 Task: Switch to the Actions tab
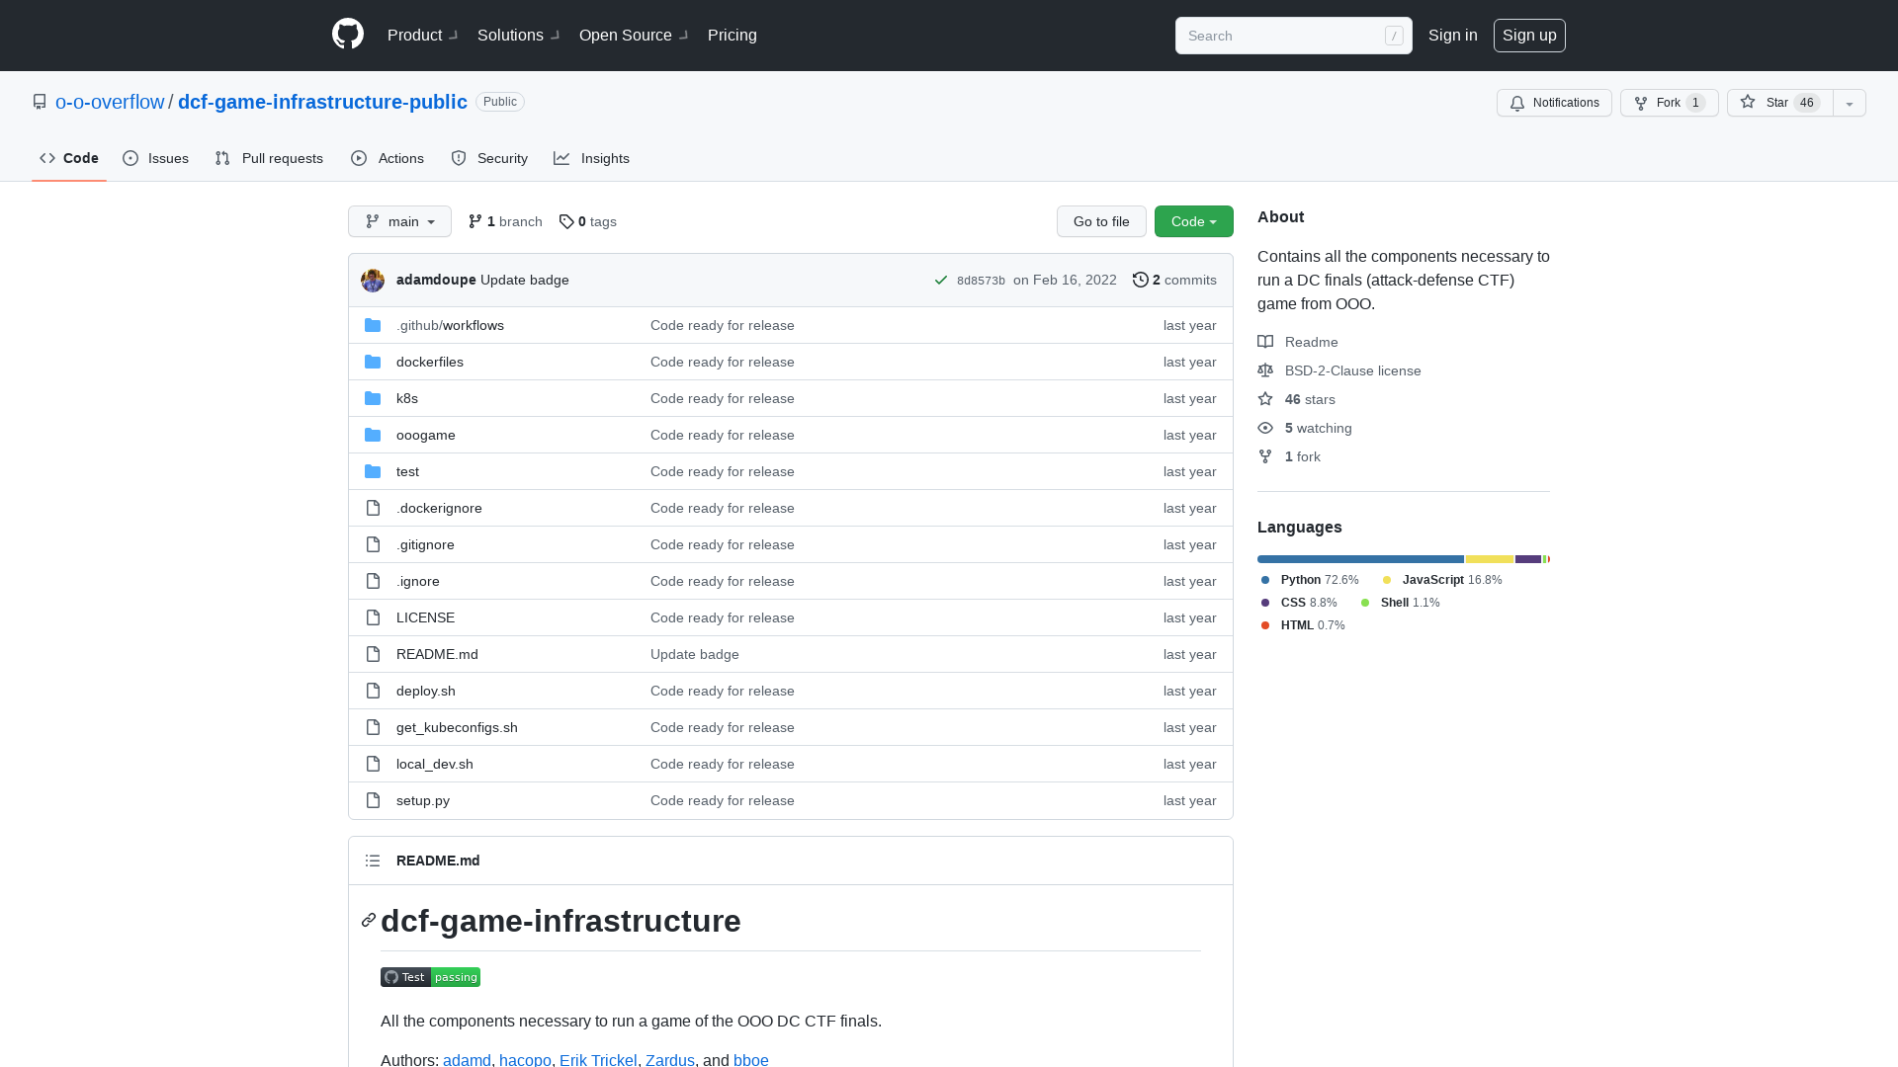point(388,158)
